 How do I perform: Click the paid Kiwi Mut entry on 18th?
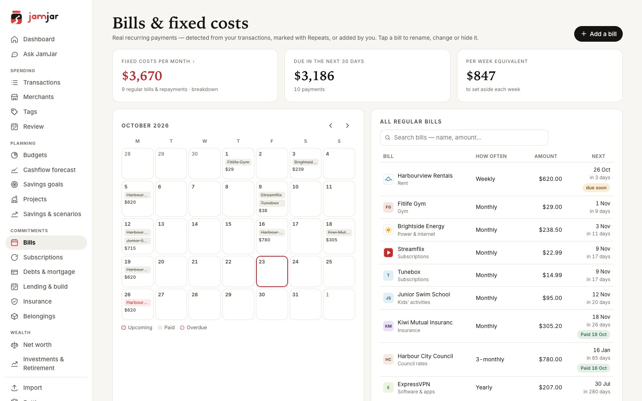pos(339,233)
